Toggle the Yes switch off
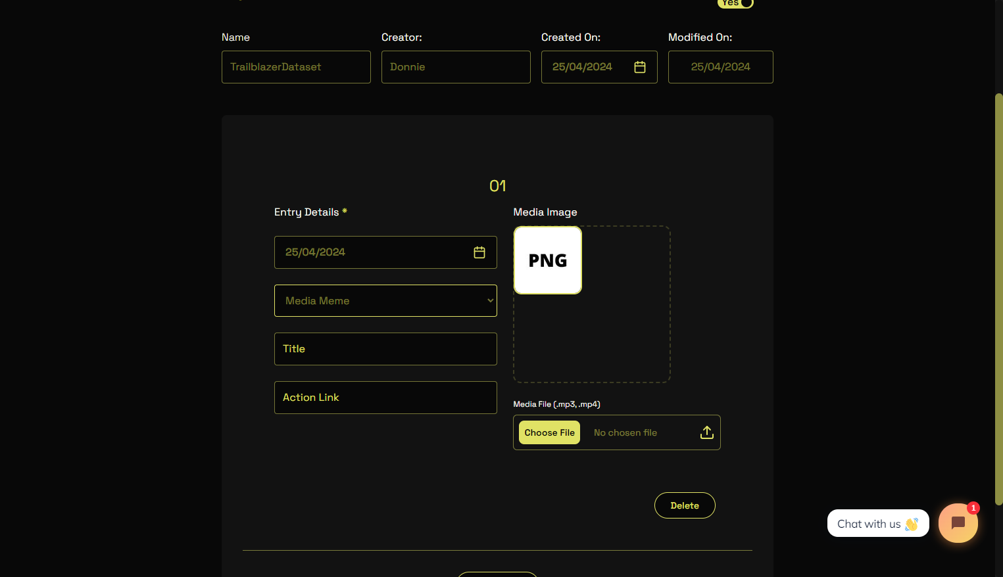 tap(735, 3)
